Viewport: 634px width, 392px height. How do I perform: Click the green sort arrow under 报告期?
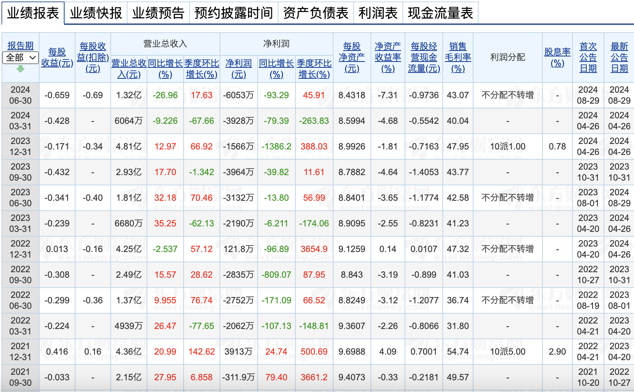tap(21, 69)
